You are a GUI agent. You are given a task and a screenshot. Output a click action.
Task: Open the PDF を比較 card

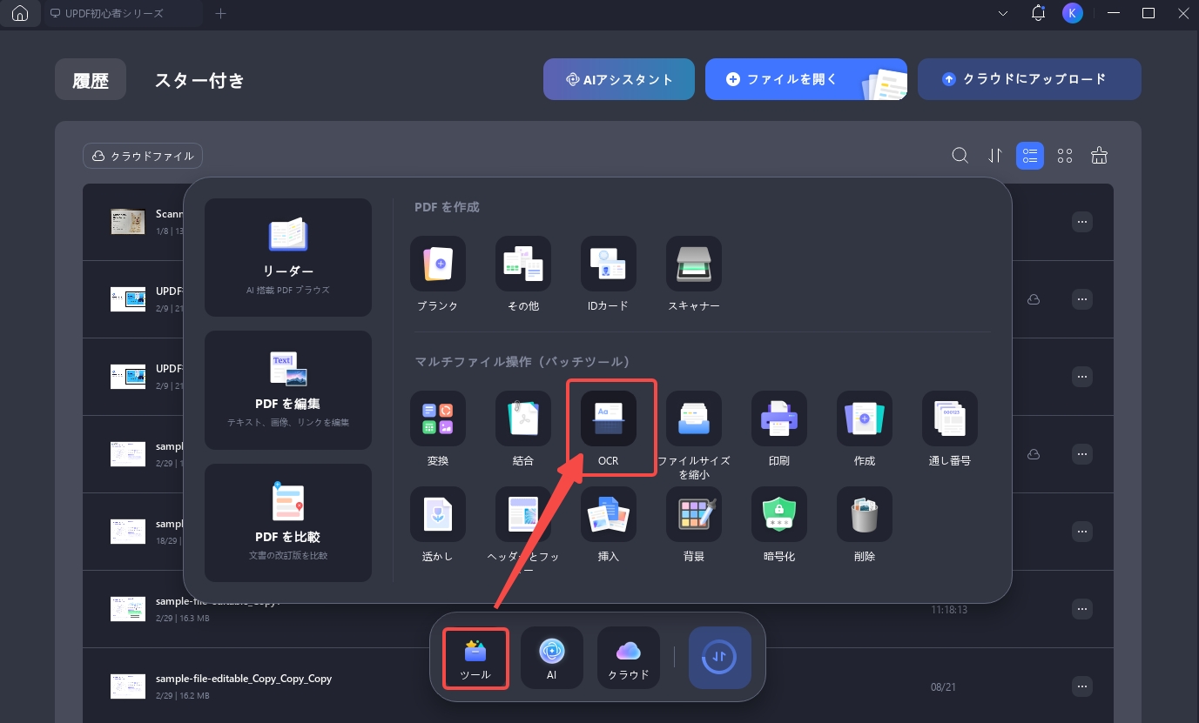point(288,523)
